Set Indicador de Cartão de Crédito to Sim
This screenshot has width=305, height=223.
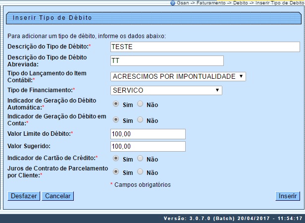[x=116, y=159]
